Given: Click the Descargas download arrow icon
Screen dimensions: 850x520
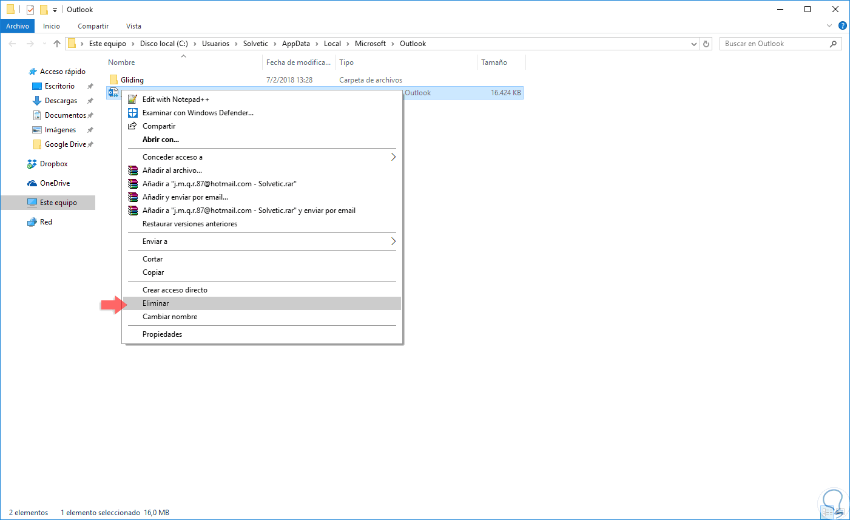Looking at the screenshot, I should point(37,101).
